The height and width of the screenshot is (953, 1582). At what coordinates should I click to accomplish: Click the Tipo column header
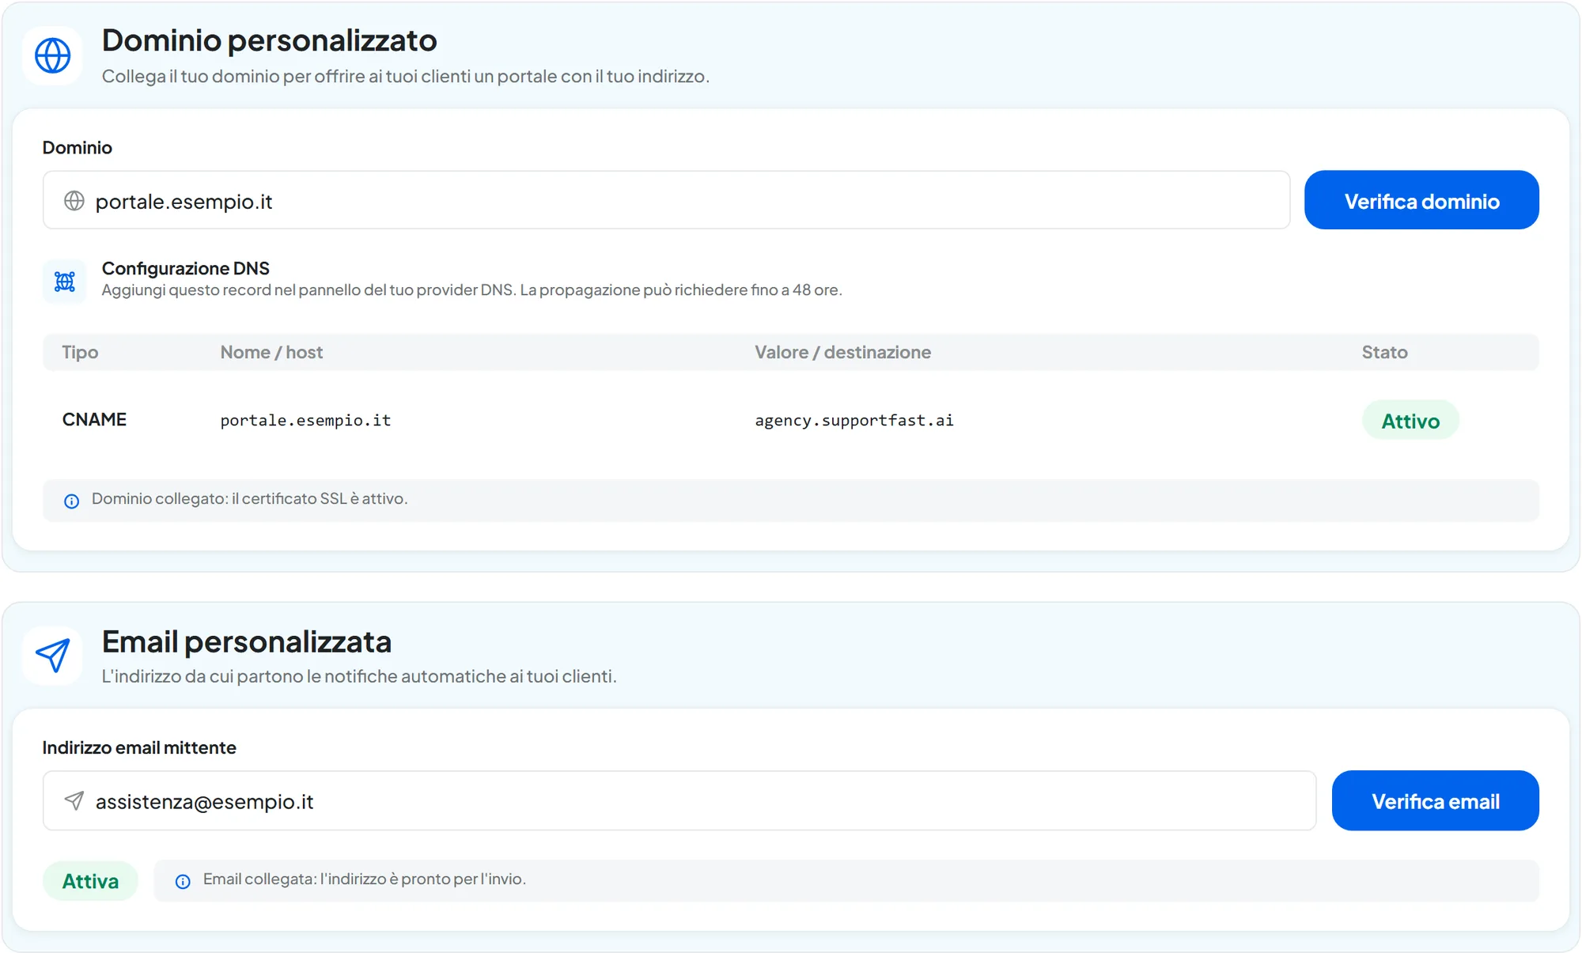(80, 352)
